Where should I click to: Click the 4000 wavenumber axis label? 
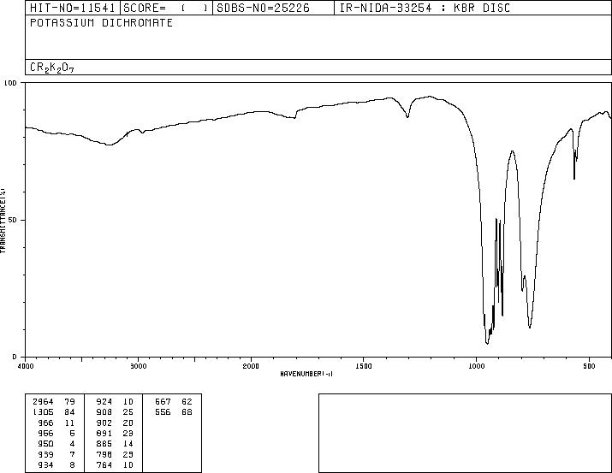click(x=26, y=366)
